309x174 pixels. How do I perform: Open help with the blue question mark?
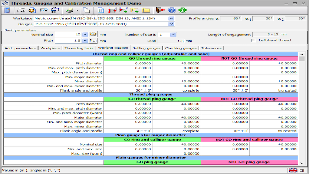(172, 10)
